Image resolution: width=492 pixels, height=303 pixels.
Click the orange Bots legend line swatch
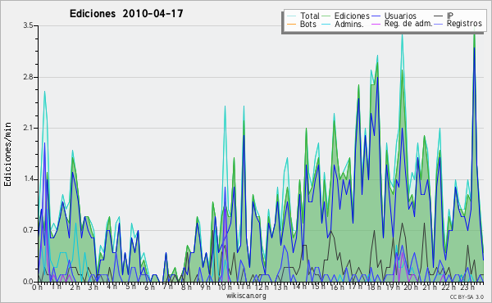point(291,24)
